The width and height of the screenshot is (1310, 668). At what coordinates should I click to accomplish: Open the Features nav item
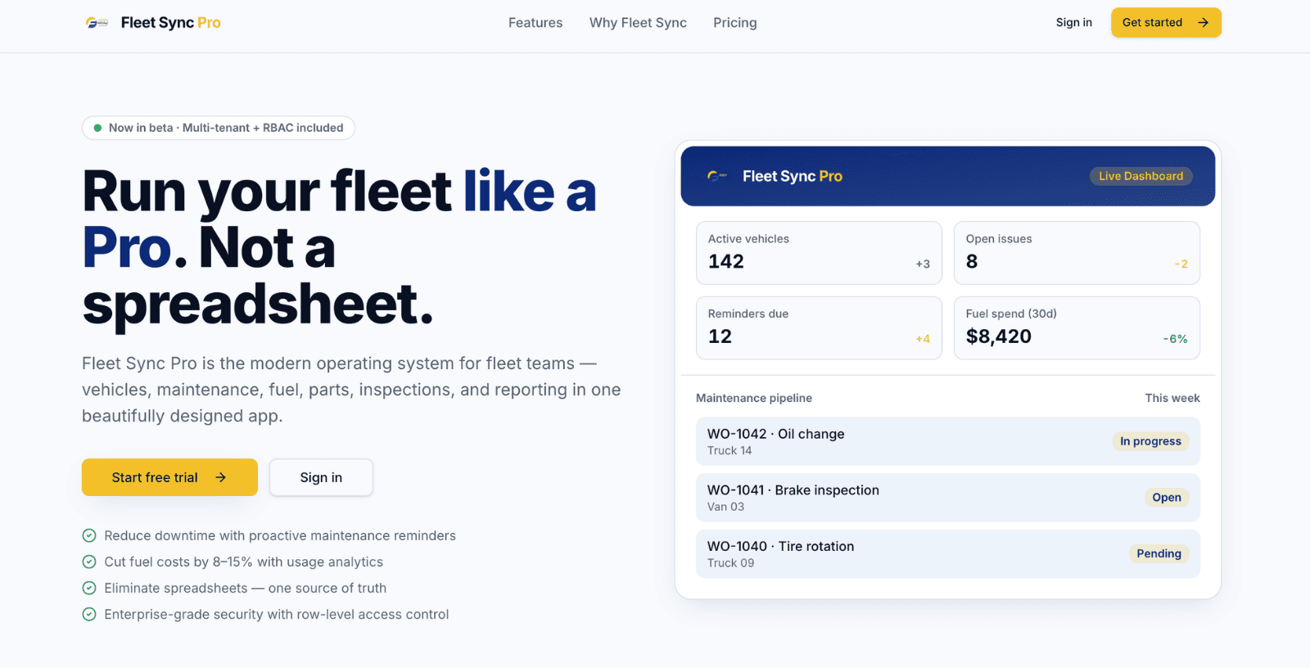(535, 22)
